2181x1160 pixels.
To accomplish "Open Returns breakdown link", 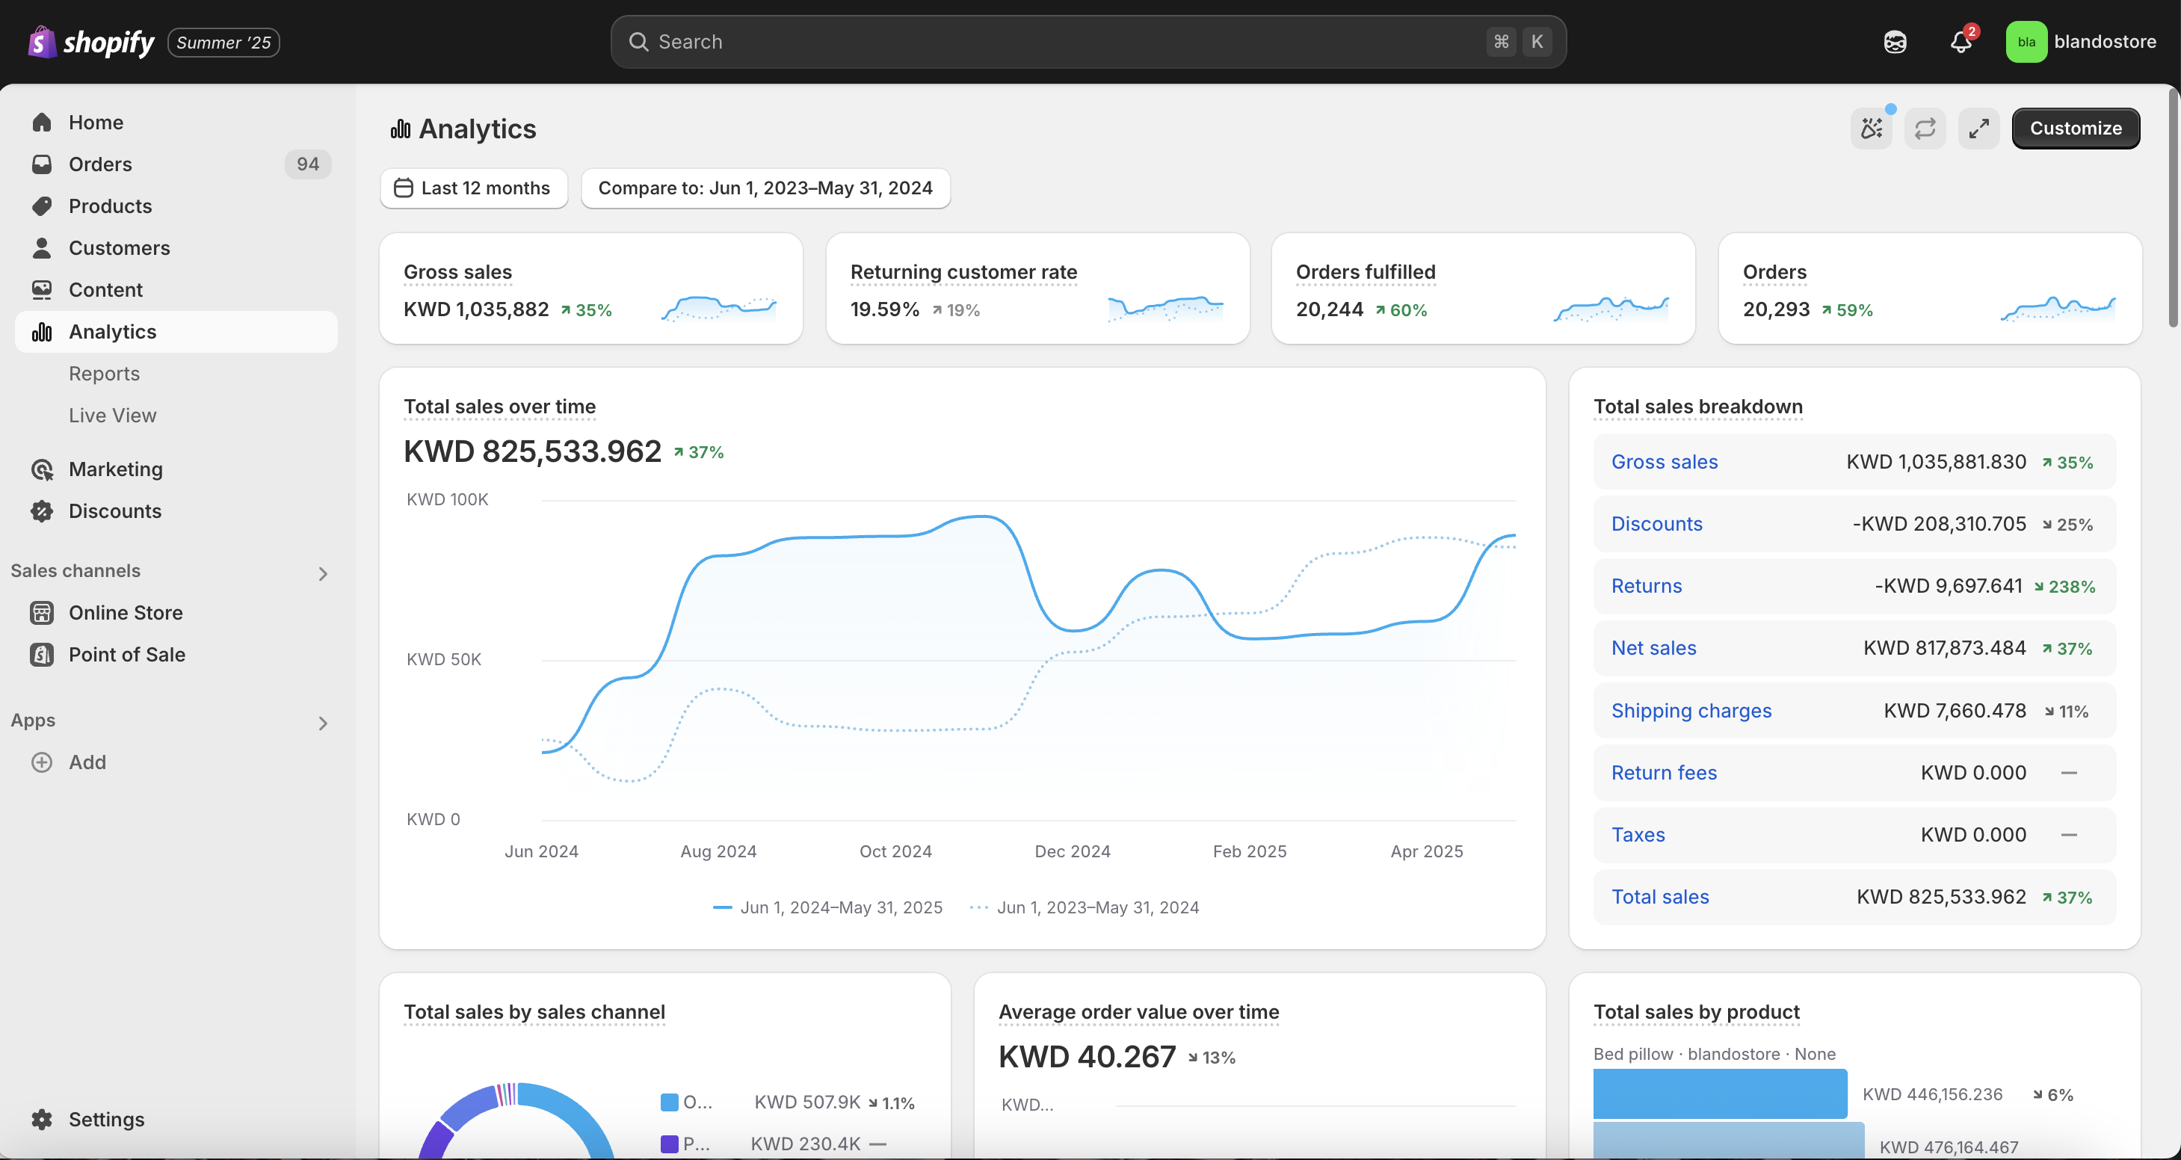I will (1647, 586).
